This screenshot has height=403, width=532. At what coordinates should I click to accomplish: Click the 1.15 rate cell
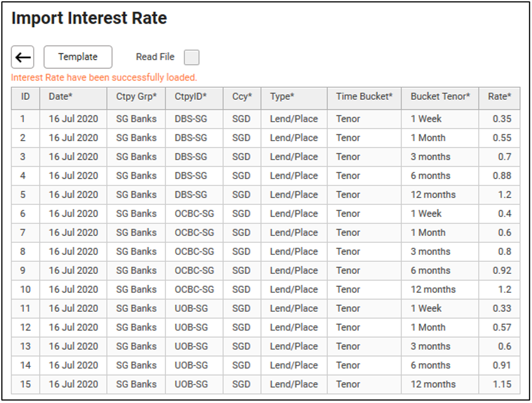(502, 384)
